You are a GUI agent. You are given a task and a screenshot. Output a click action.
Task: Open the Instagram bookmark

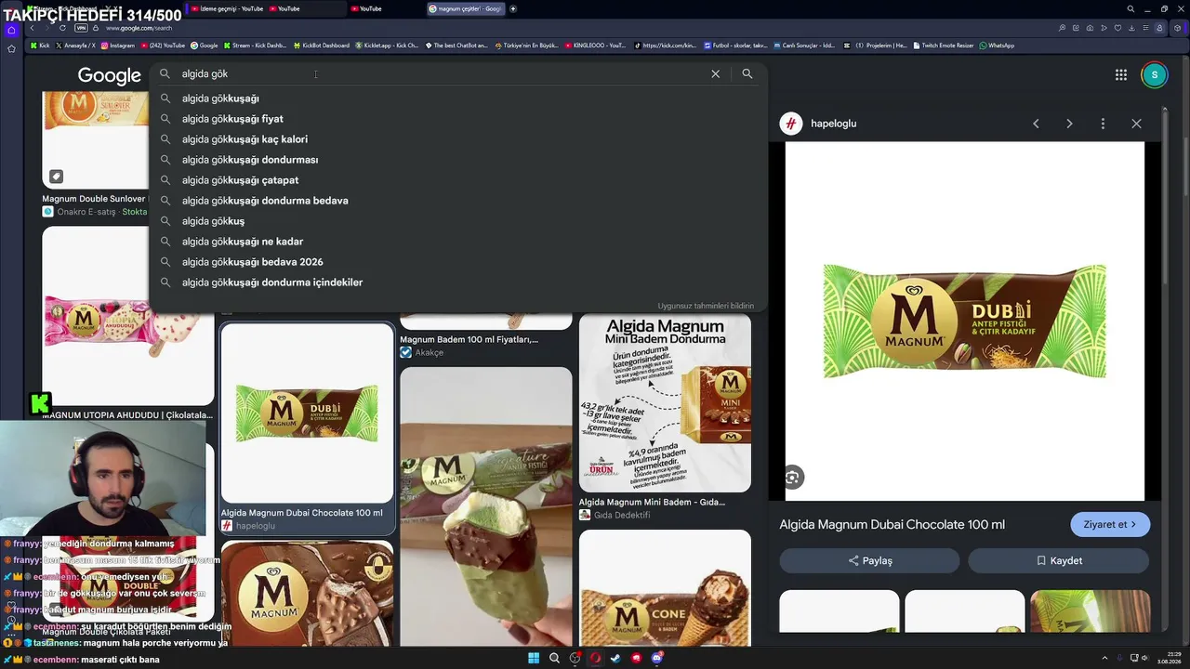118,46
